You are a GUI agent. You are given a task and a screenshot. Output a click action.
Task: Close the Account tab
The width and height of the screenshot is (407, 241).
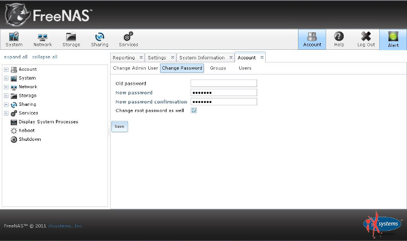click(262, 57)
